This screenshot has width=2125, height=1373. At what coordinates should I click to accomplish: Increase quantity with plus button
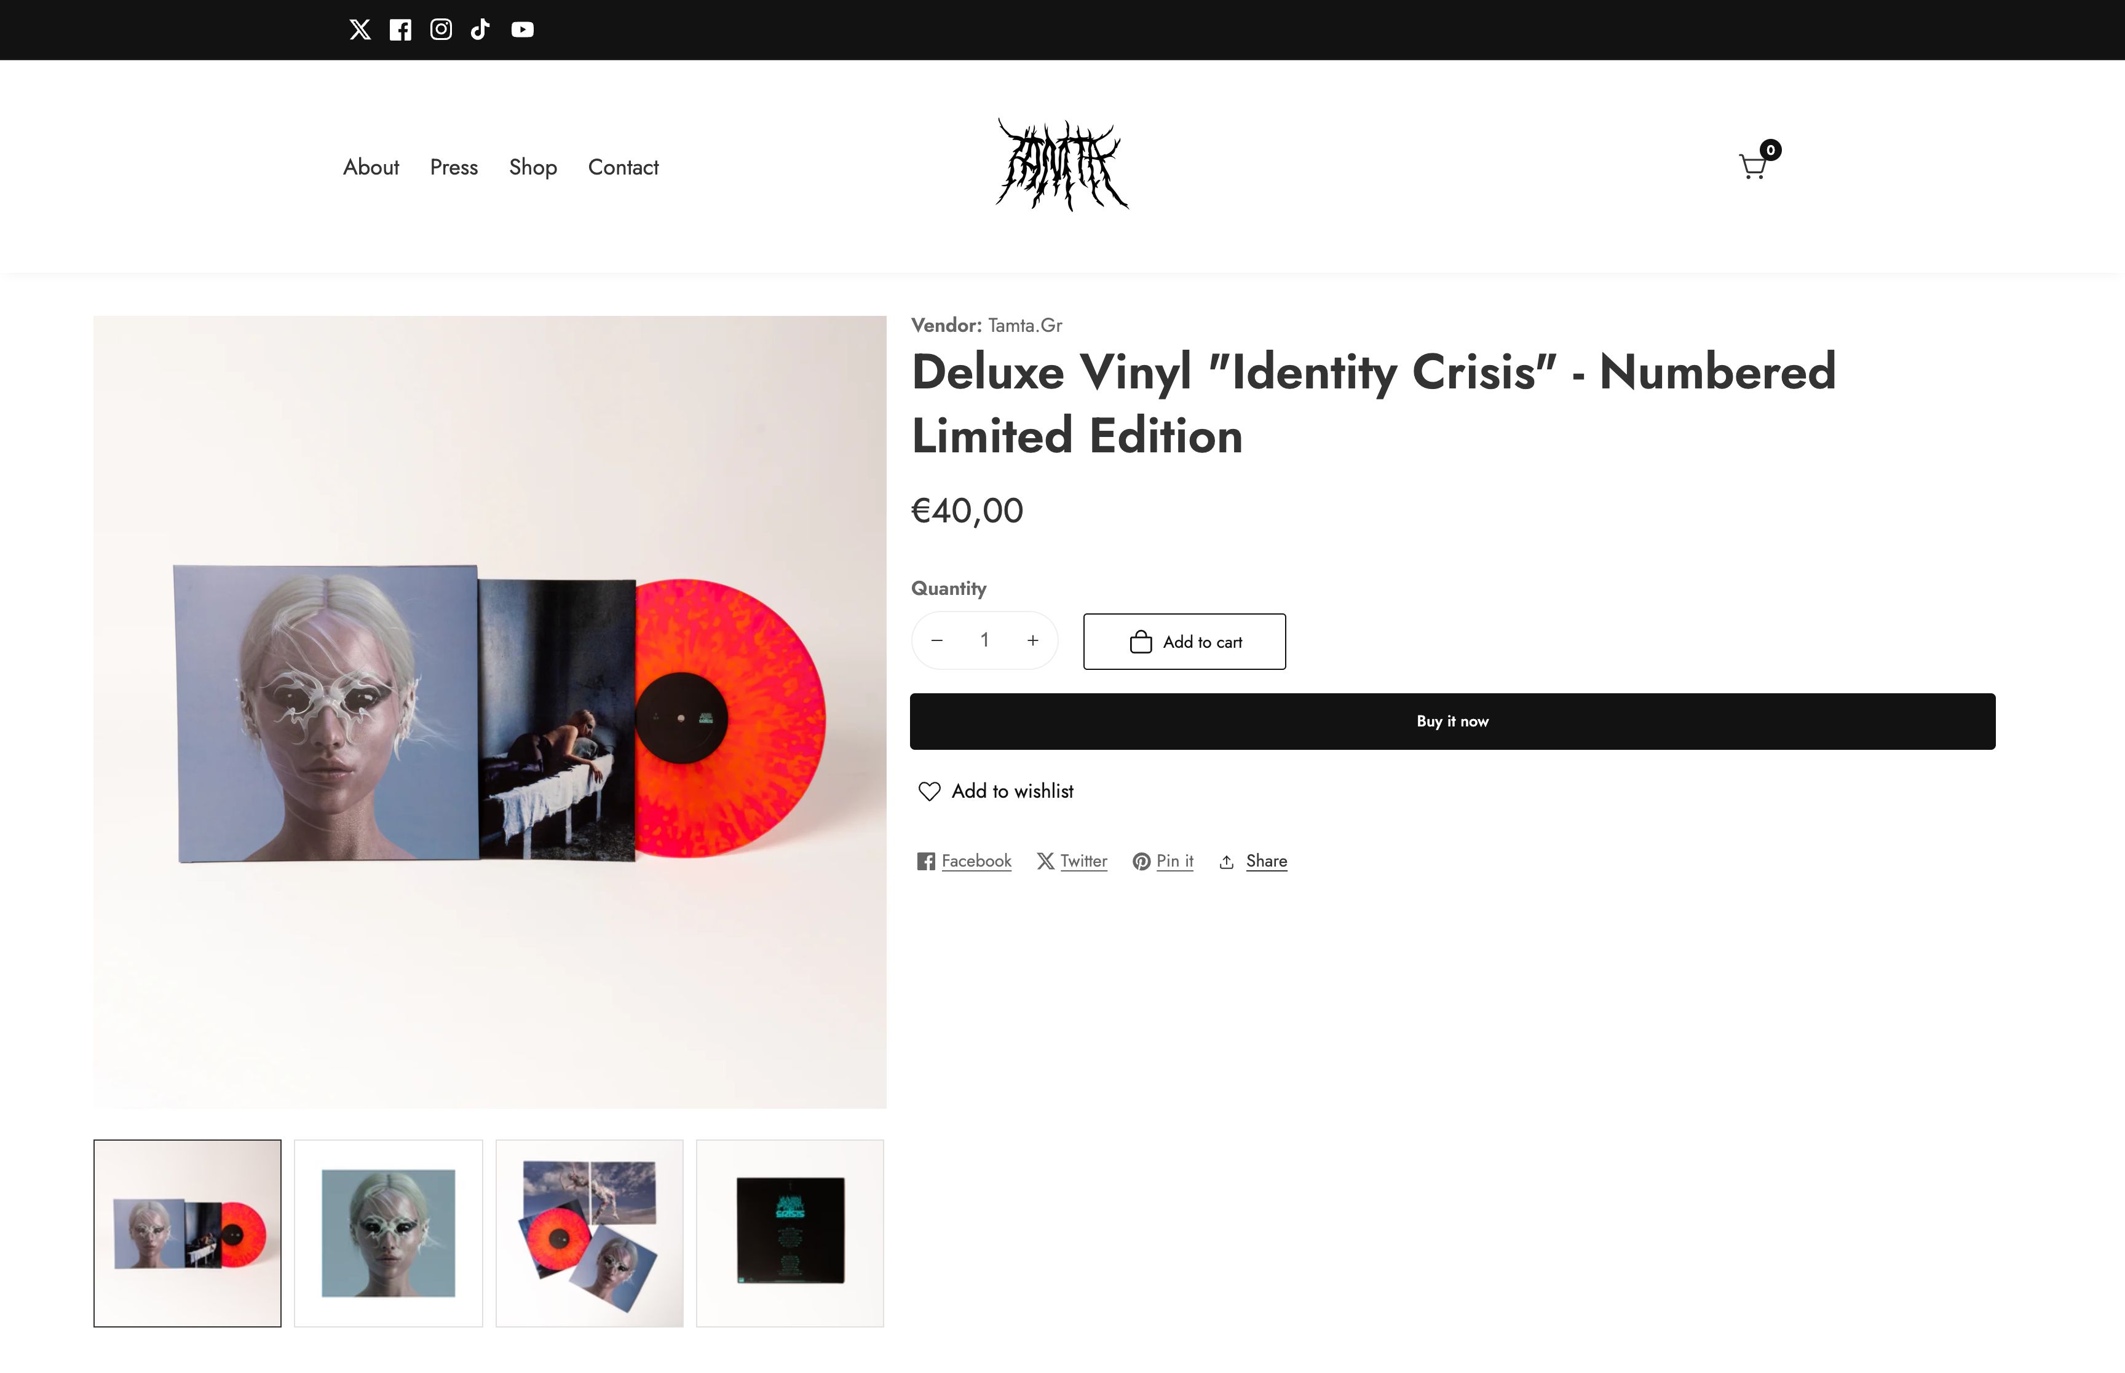coord(1032,640)
